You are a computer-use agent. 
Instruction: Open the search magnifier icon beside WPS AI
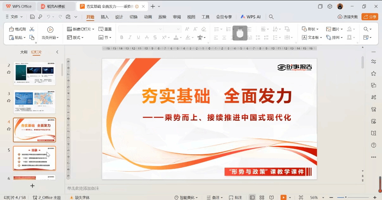tap(271, 17)
